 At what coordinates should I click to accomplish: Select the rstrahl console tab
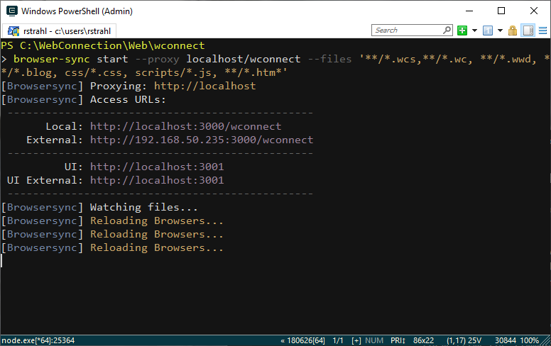coord(59,31)
